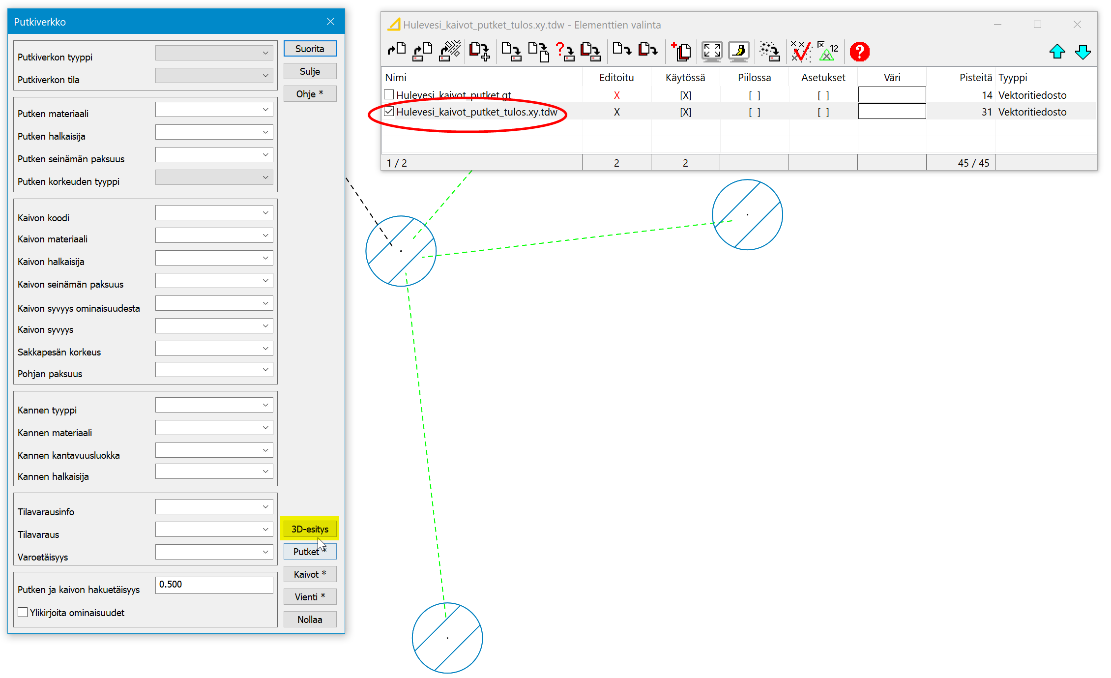This screenshot has height=678, width=1111.
Task: Click the green triangle point numbering icon
Action: tap(828, 51)
